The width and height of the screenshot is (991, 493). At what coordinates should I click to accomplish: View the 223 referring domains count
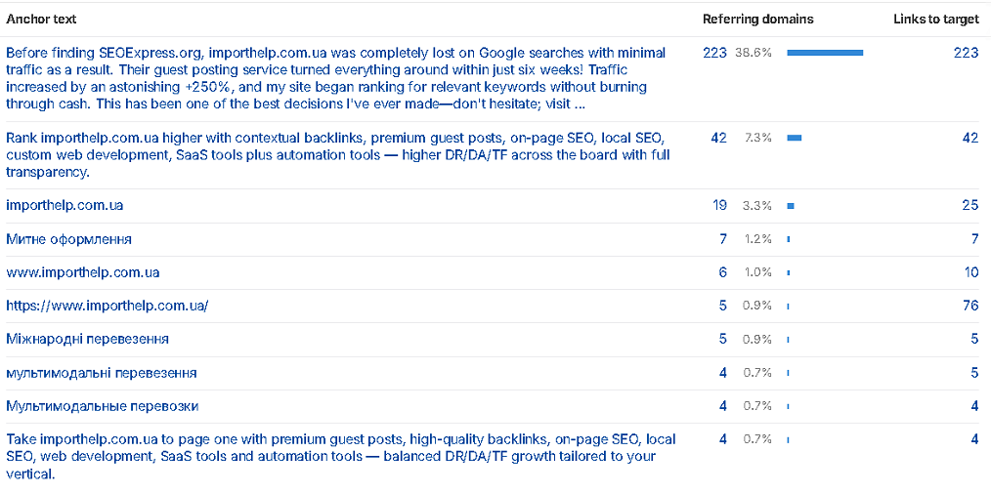[714, 53]
